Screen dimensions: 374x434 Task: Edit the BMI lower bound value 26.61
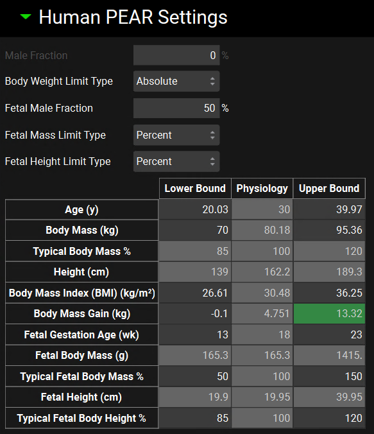point(195,293)
